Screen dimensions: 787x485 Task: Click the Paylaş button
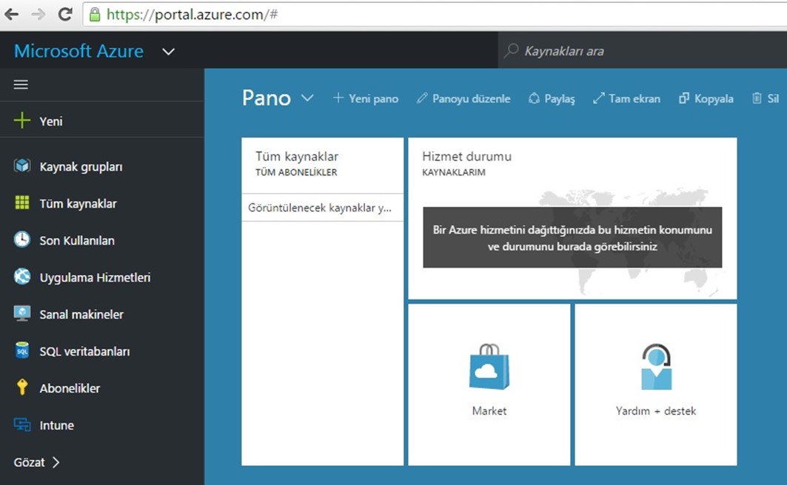point(552,99)
